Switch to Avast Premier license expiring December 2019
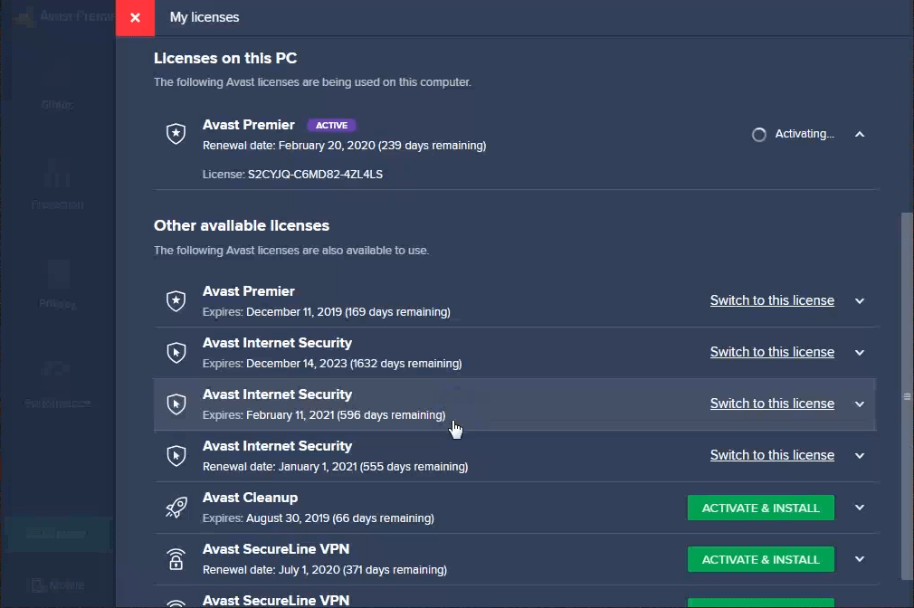Screen dimensions: 914x608 [772, 300]
